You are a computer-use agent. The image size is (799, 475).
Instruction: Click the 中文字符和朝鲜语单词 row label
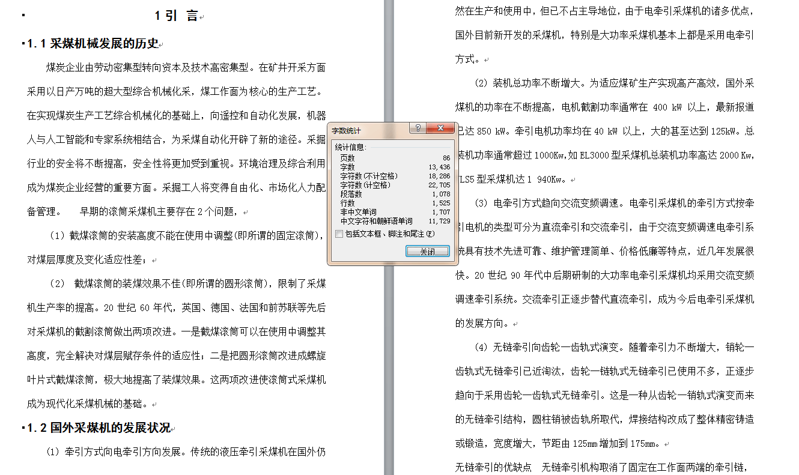pos(376,221)
